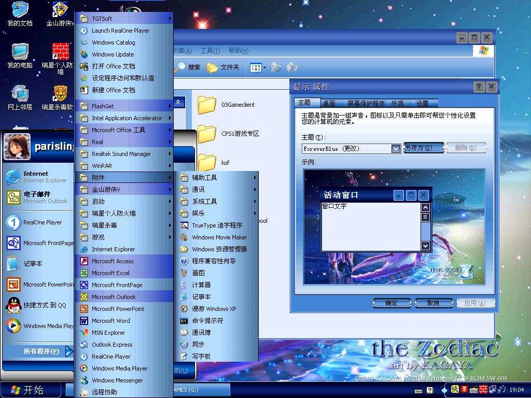
Task: Open the CPS1游戏专区 folder
Action: tap(229, 133)
